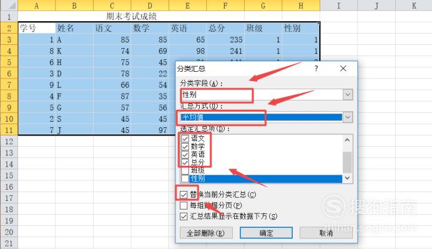Open the 分类字段 dropdown arrow

tap(348, 94)
